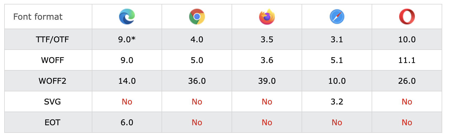Select the 5.1 Safari WOFF value
The width and height of the screenshot is (449, 136).
[337, 60]
